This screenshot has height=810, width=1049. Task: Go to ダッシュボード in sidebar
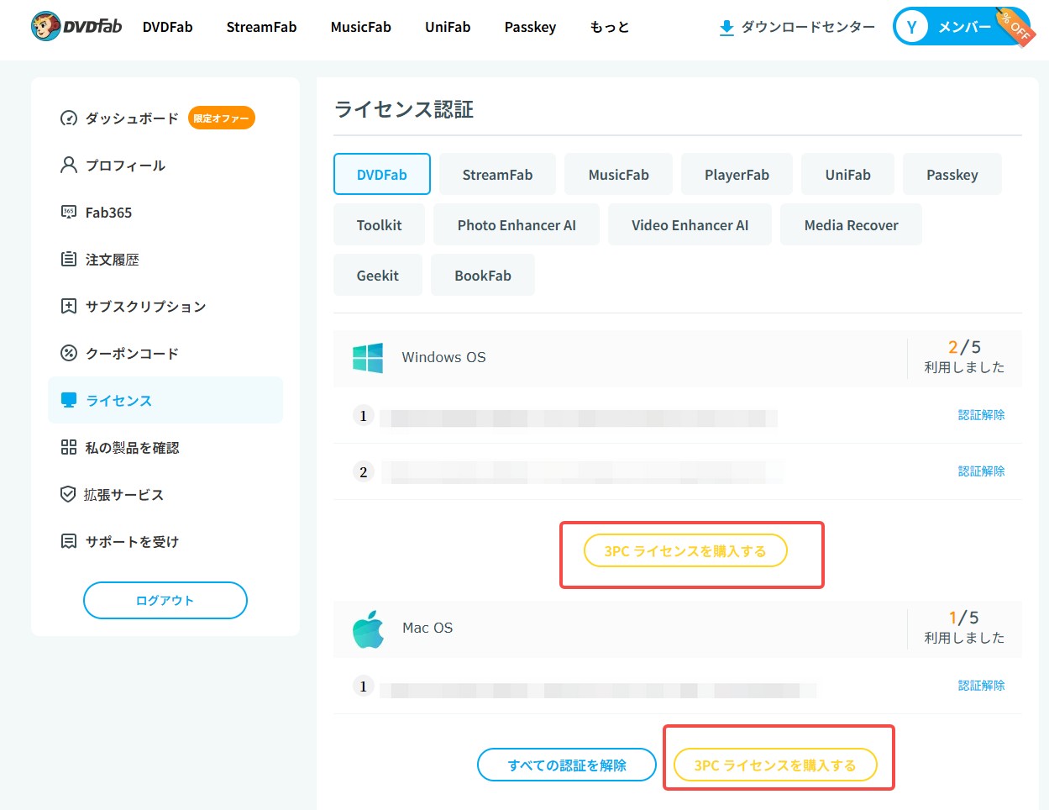click(132, 118)
